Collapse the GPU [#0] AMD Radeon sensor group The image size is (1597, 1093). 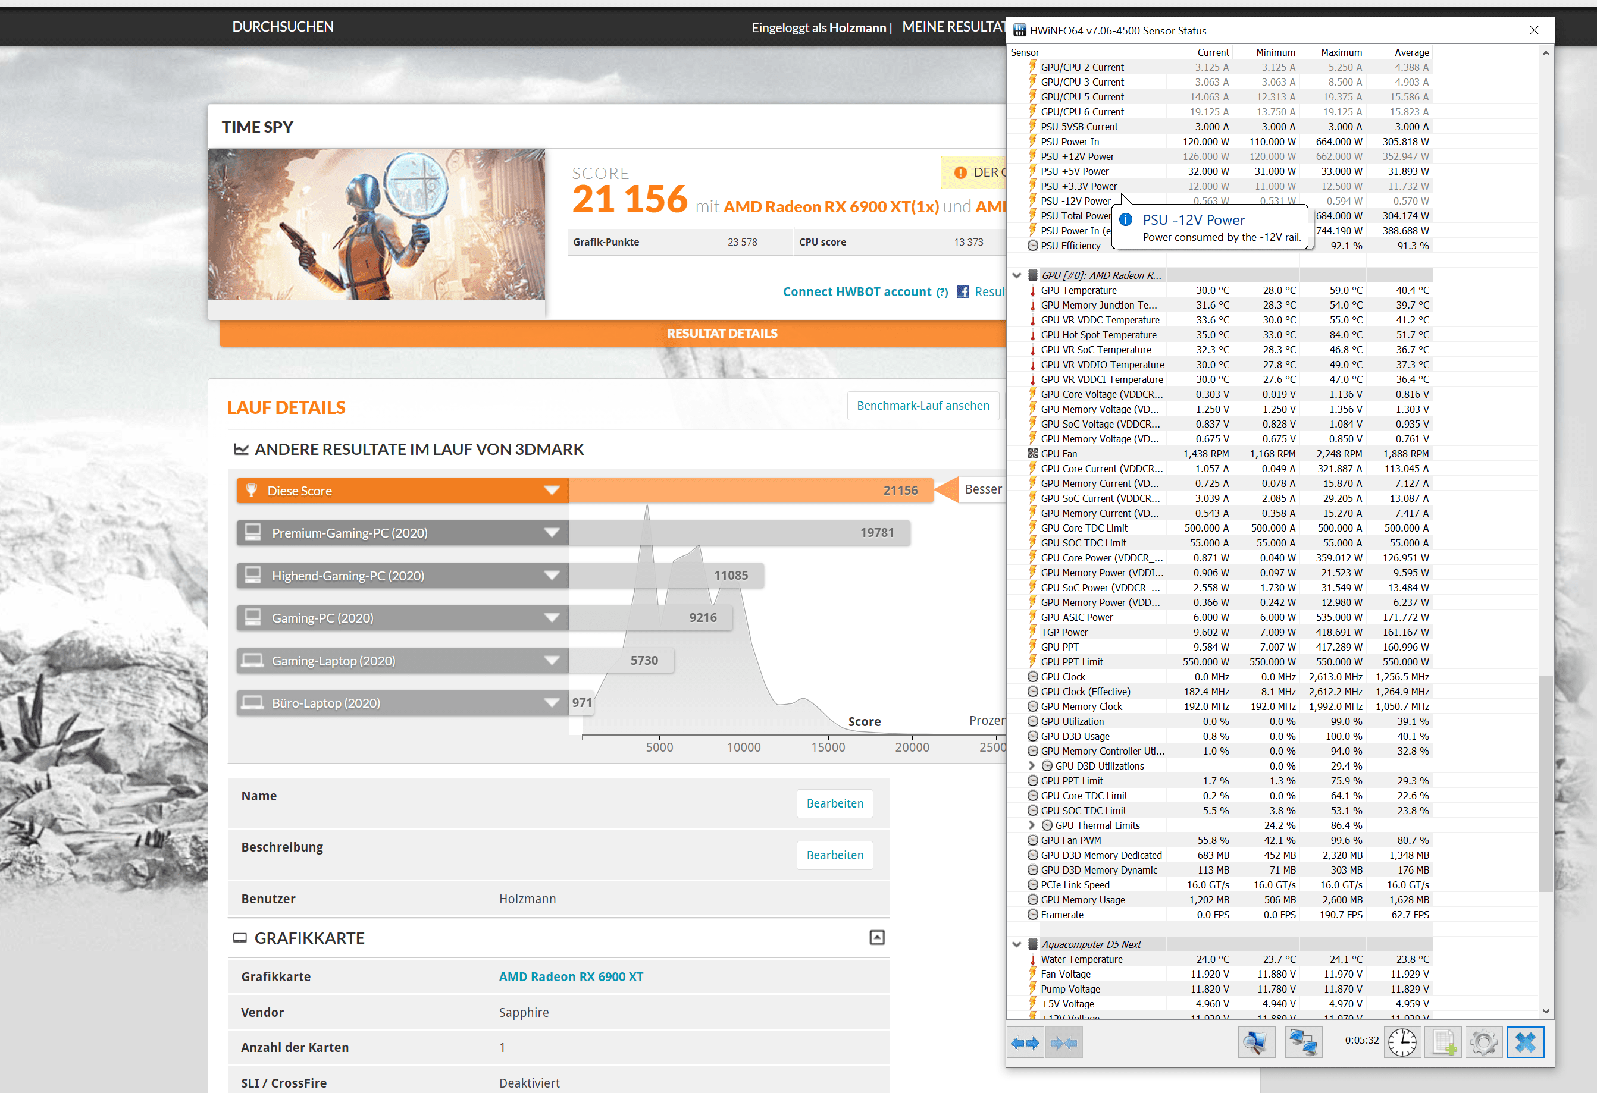tap(1016, 275)
